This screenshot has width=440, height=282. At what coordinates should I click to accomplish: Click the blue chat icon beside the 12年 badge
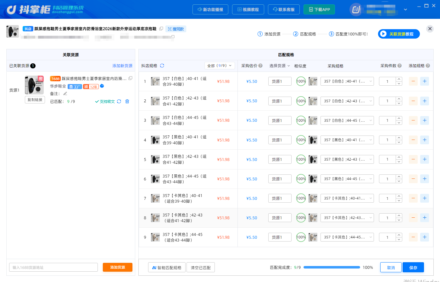(x=102, y=86)
